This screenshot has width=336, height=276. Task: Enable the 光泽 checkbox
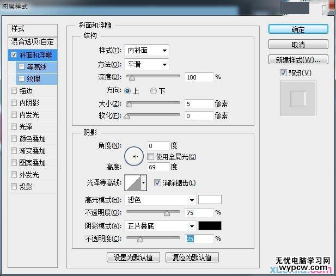point(14,127)
